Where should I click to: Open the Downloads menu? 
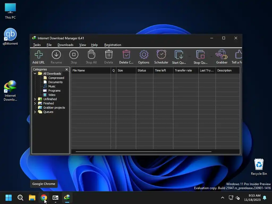point(65,45)
